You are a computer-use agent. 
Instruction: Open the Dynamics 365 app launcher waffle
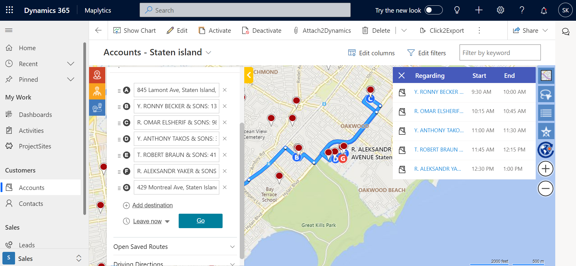(9, 10)
